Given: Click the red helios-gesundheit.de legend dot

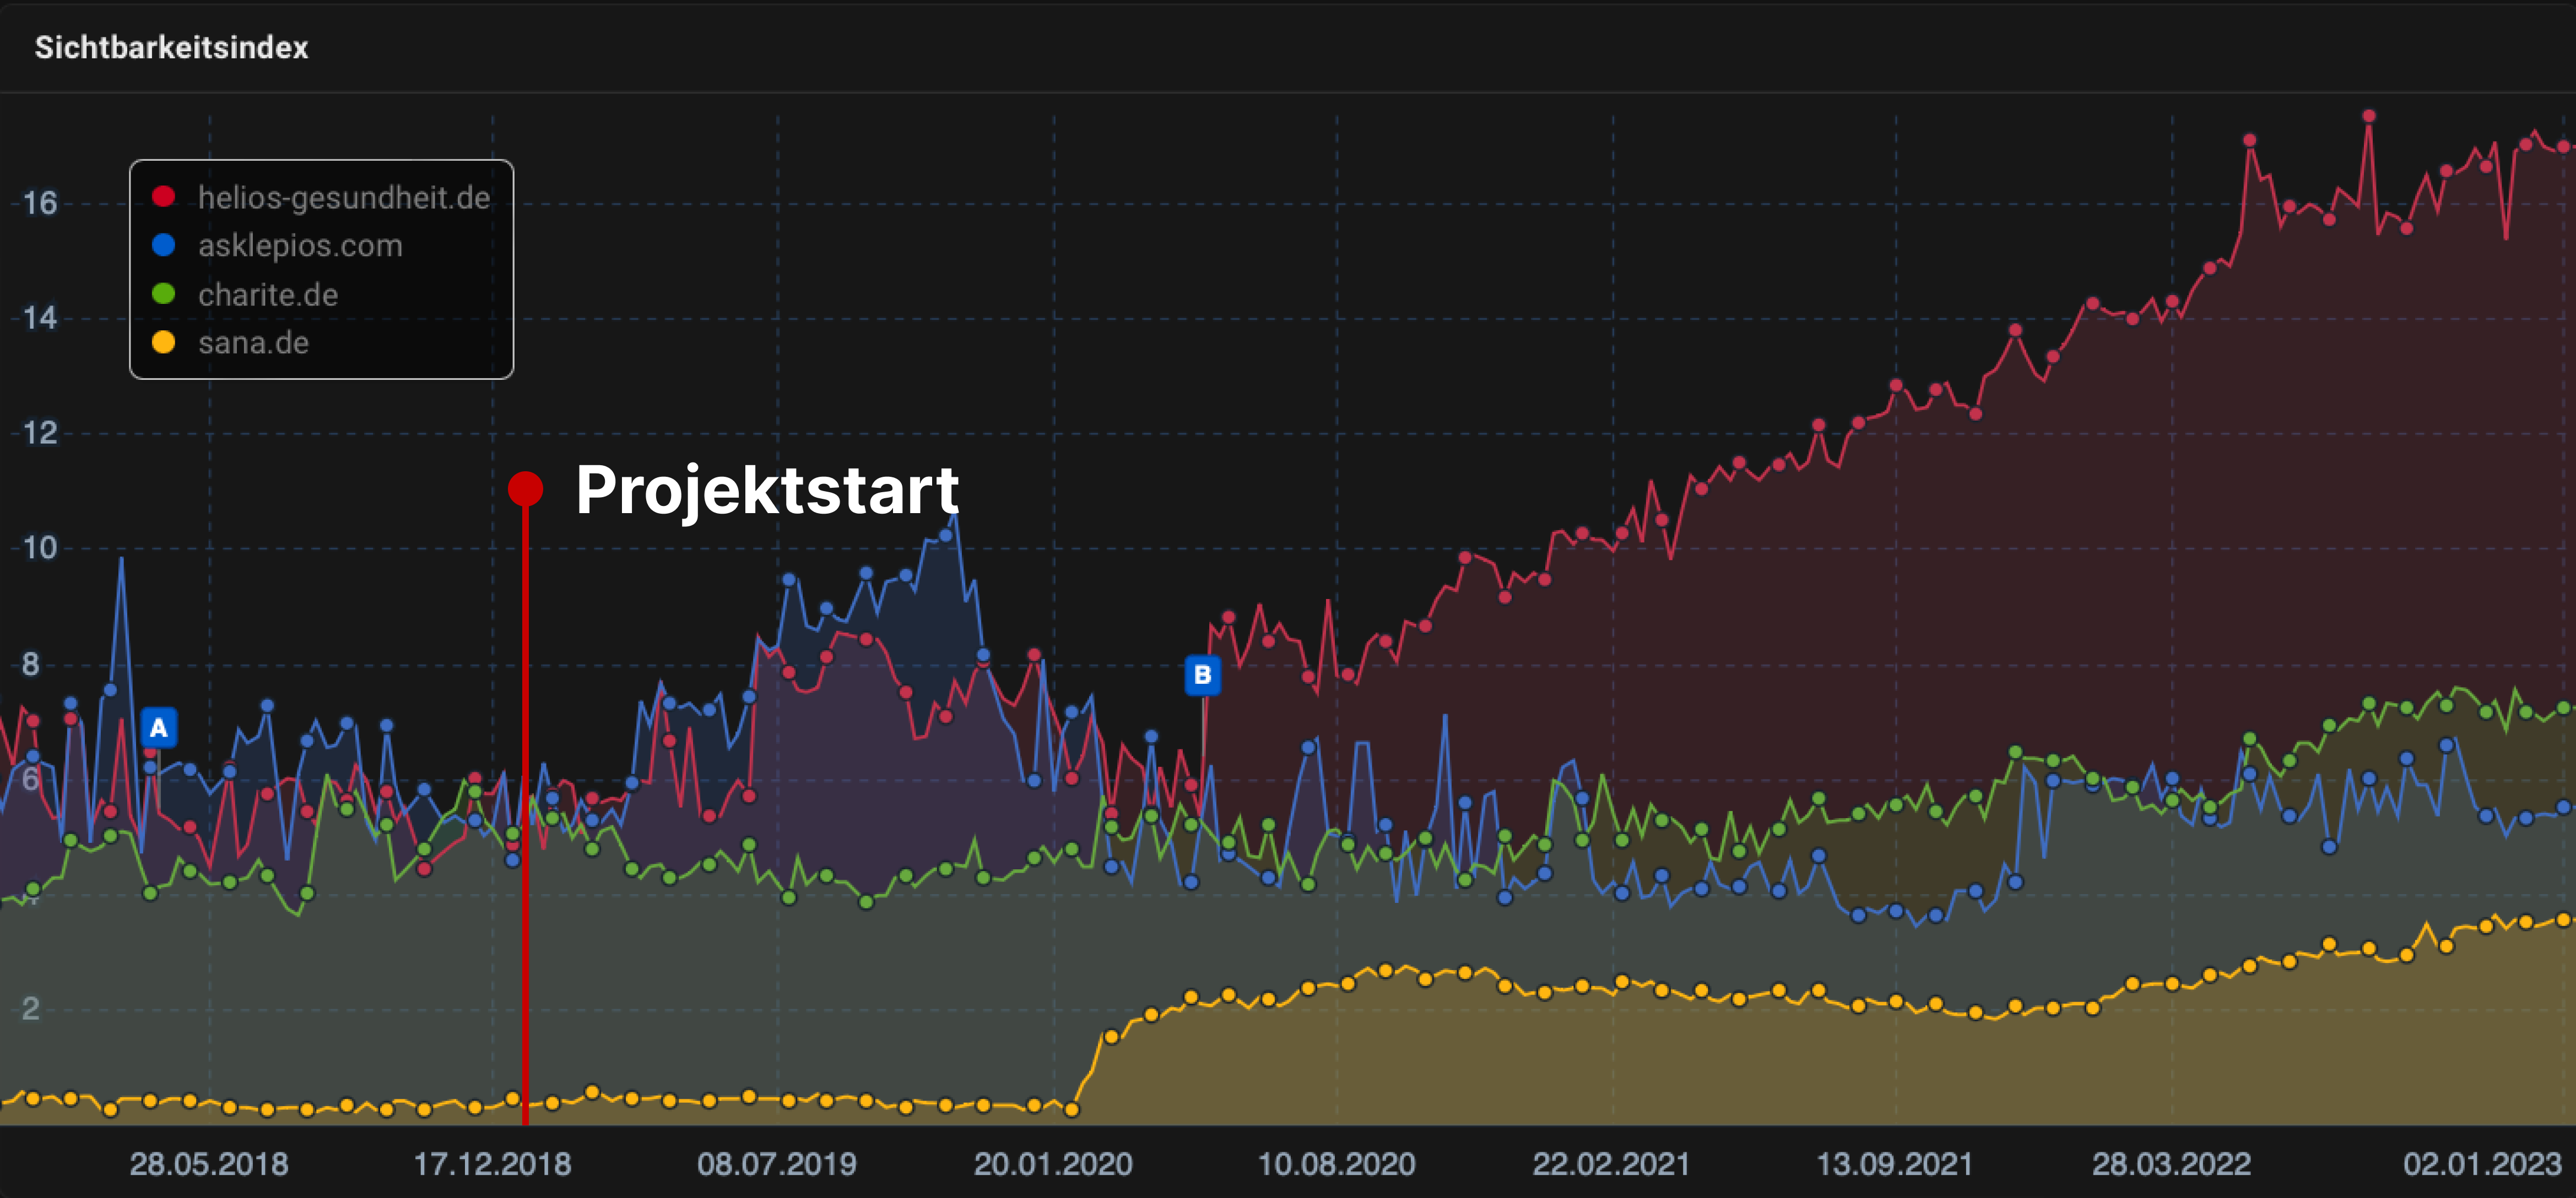Looking at the screenshot, I should (x=163, y=197).
